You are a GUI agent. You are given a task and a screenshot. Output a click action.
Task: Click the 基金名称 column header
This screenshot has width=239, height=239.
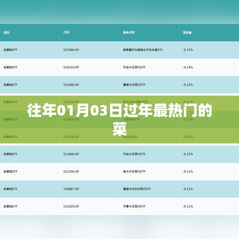click(x=129, y=32)
